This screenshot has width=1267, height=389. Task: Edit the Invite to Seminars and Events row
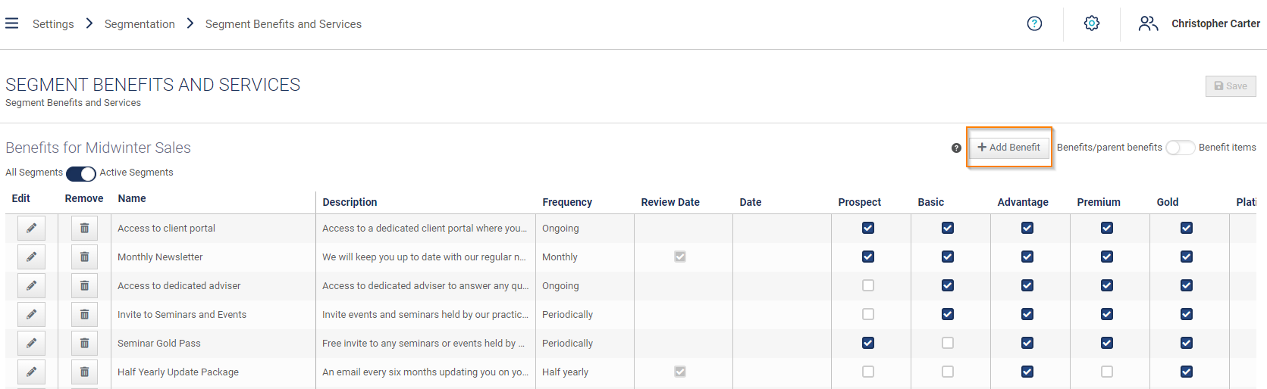point(31,314)
